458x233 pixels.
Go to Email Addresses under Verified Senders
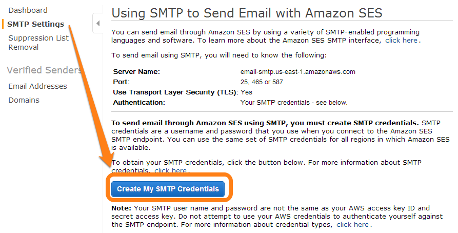pos(37,86)
